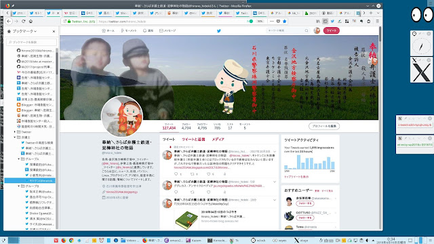This screenshot has width=434, height=244.
Task: Open the second tweet's chevron menu
Action: click(x=275, y=182)
